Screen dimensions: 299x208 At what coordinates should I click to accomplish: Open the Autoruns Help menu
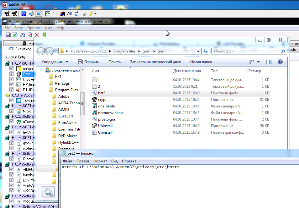[60, 28]
